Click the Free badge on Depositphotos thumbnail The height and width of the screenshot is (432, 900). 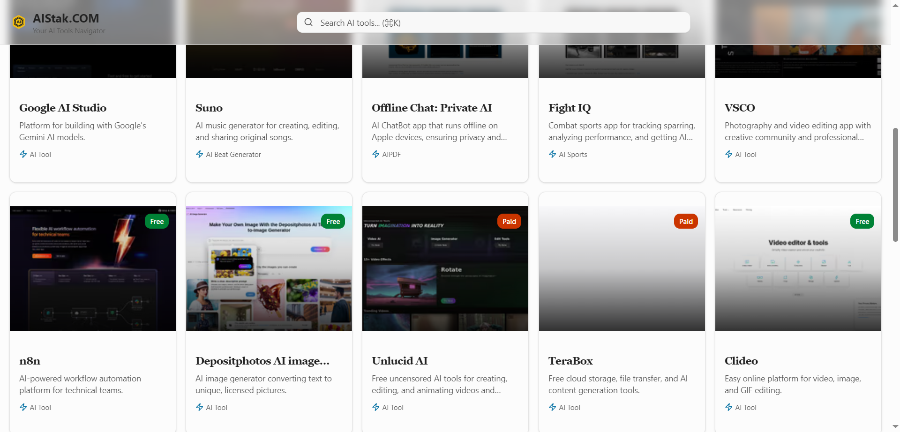pos(333,221)
